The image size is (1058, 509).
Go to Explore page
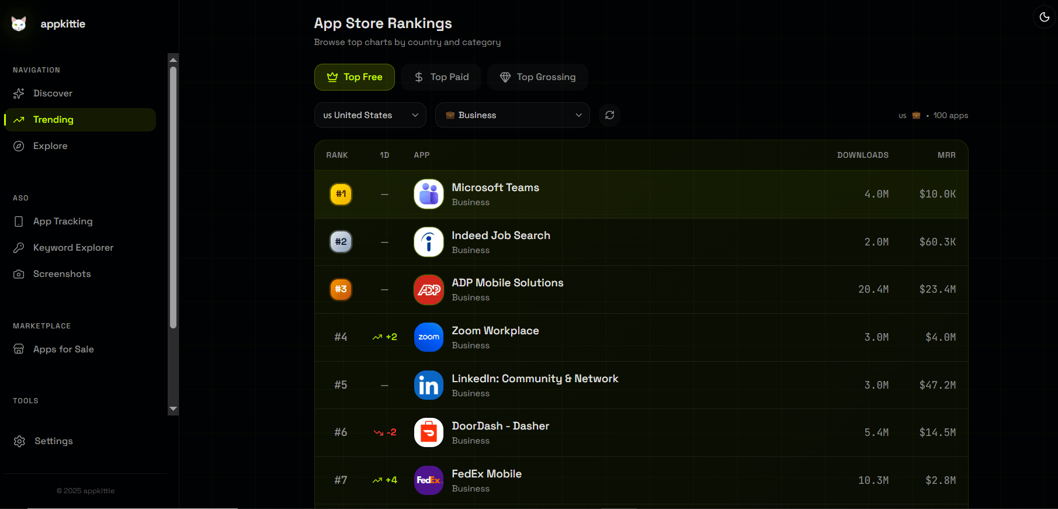(80, 146)
